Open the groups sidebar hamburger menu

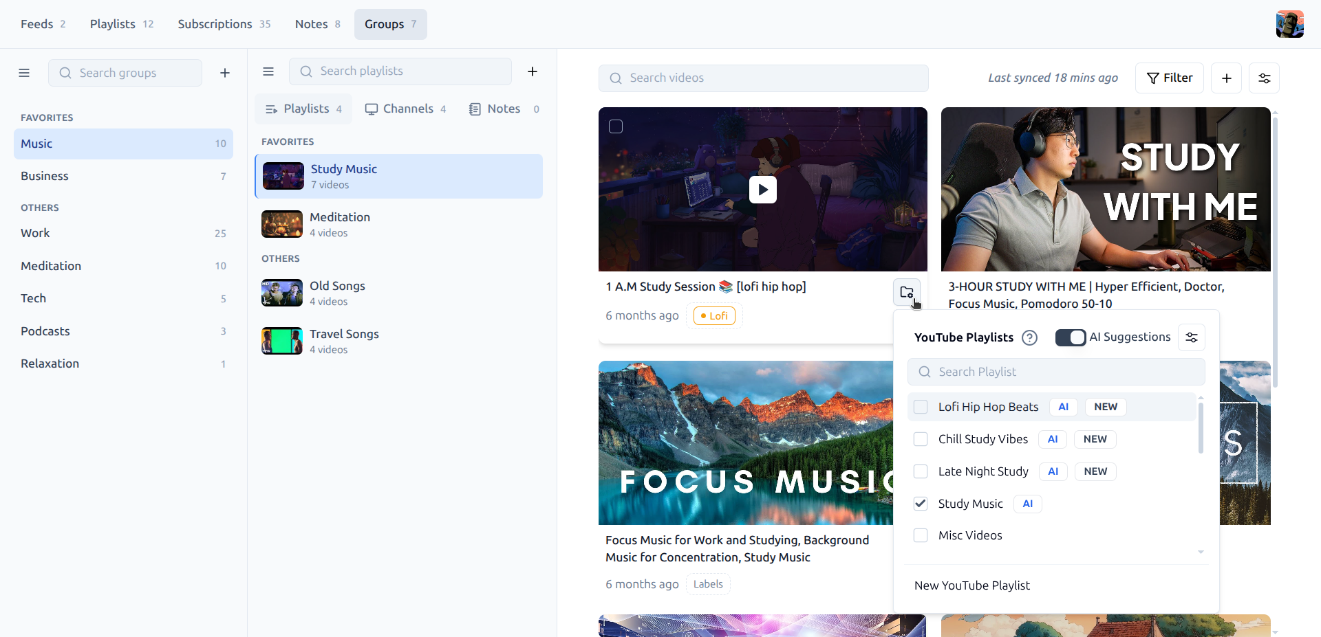24,72
